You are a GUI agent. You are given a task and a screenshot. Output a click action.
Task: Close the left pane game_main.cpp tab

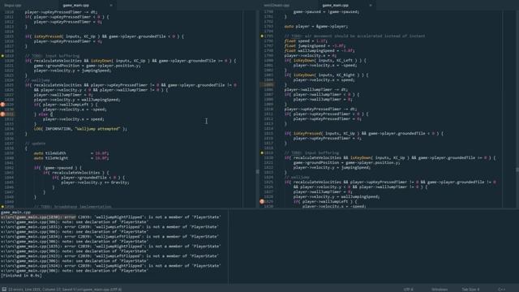pyautogui.click(x=111, y=6)
